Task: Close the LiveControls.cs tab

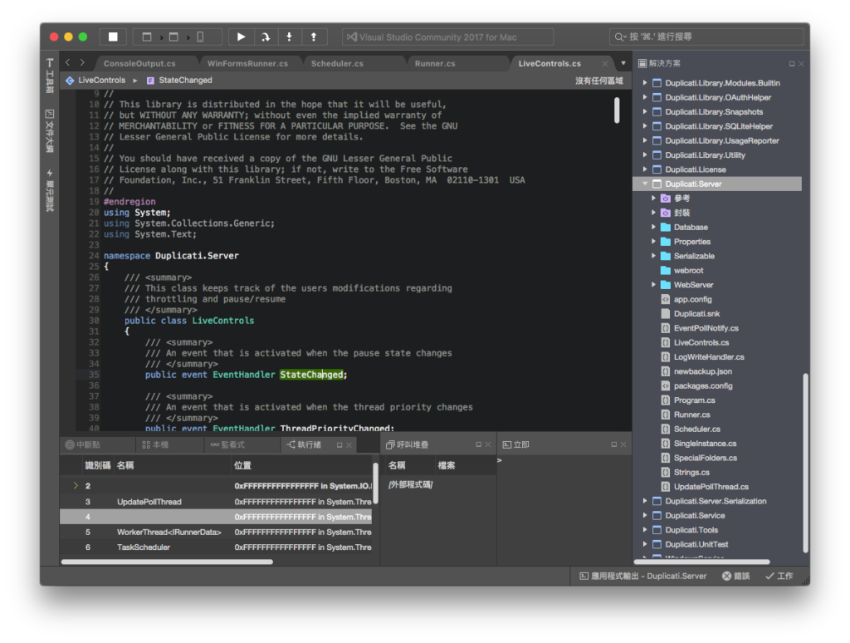Action: click(605, 63)
